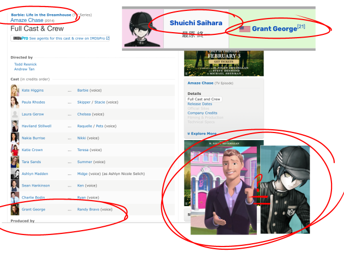Go to Release Dates in Details
Viewport: 344px width, 253px height.
coord(200,104)
